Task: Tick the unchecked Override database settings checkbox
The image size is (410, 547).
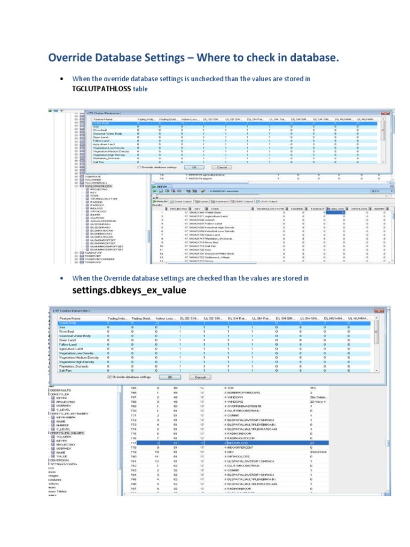Action: (x=139, y=167)
